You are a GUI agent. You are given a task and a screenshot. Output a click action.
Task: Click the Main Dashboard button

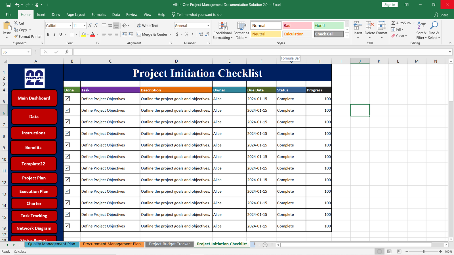(x=34, y=98)
